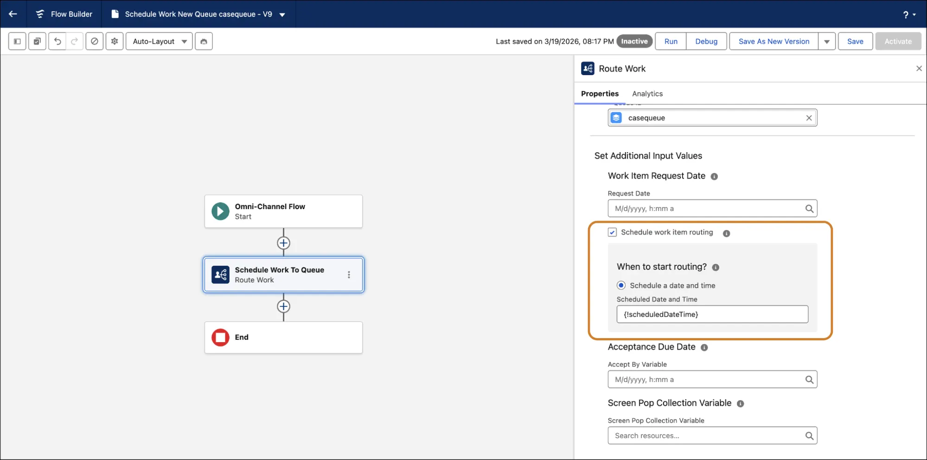Click the back arrow in header
The height and width of the screenshot is (460, 927).
pos(13,14)
